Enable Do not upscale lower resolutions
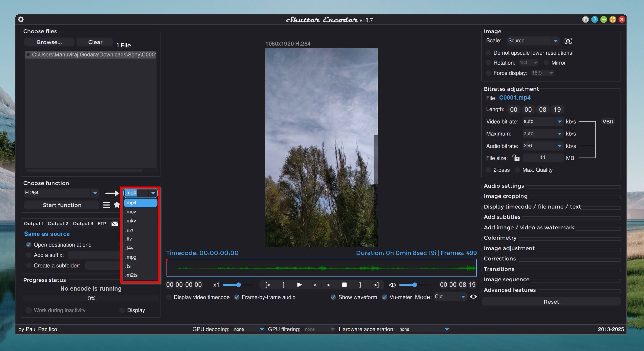Screen dimensions: 644x351 (x=488, y=53)
